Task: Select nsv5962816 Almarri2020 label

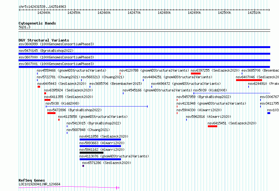Action: point(208,117)
